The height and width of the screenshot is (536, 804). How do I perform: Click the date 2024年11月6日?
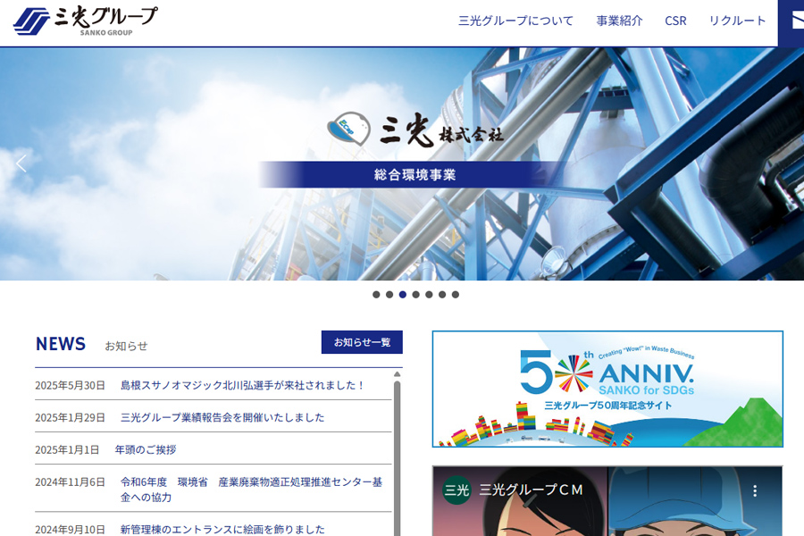(70, 482)
